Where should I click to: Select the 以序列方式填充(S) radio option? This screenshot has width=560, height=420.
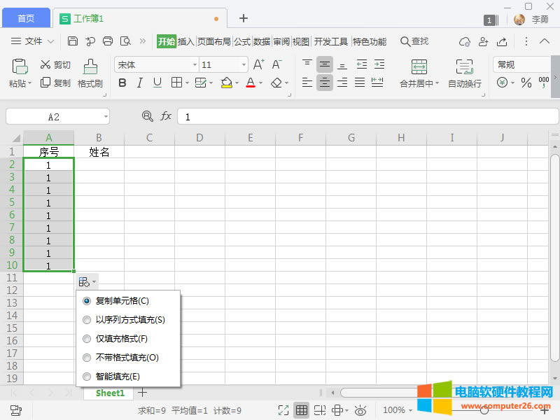point(87,320)
